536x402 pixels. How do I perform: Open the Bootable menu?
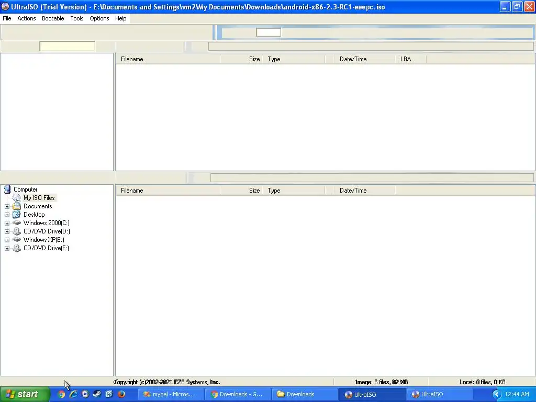point(53,18)
